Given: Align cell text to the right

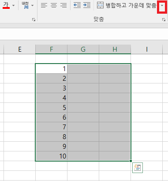Looking at the screenshot, I should (x=63, y=5).
